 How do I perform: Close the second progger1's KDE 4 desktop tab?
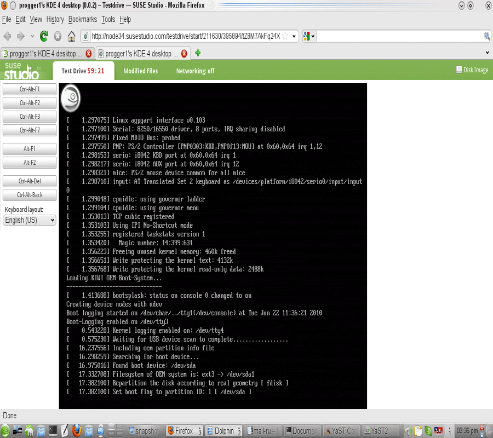pyautogui.click(x=184, y=54)
